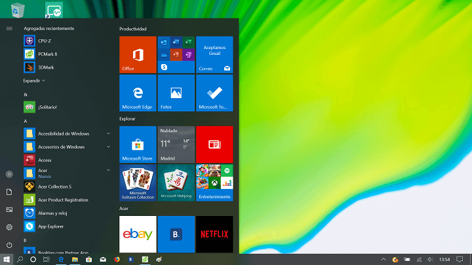Open the Microsoft Store tile
This screenshot has height=265, width=472.
point(138,145)
